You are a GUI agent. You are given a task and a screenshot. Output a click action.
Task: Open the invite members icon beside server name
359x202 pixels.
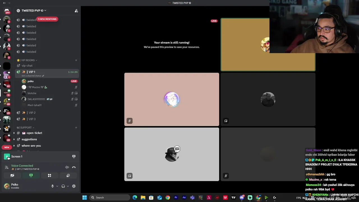[x=76, y=11]
